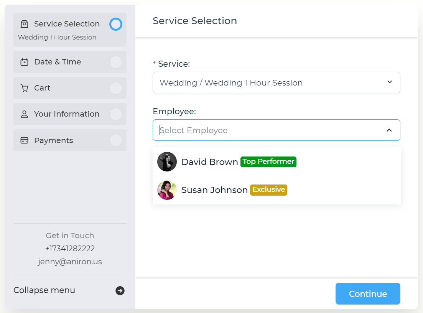Click the Service Selection bag icon
This screenshot has height=313, width=423.
click(24, 24)
